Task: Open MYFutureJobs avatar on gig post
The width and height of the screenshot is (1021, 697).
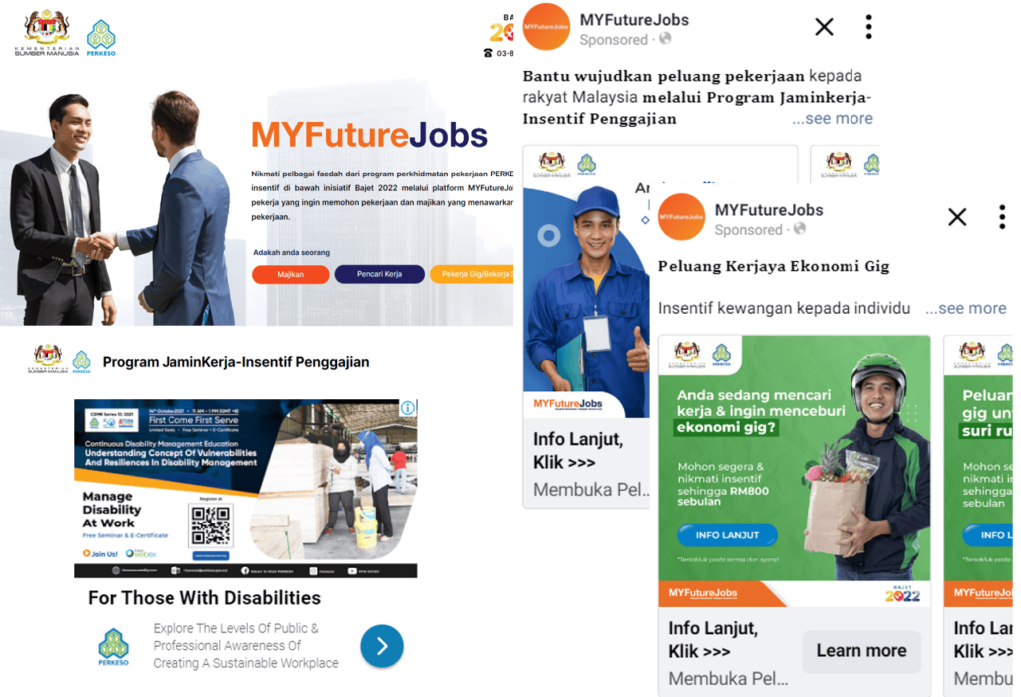Action: (x=681, y=217)
